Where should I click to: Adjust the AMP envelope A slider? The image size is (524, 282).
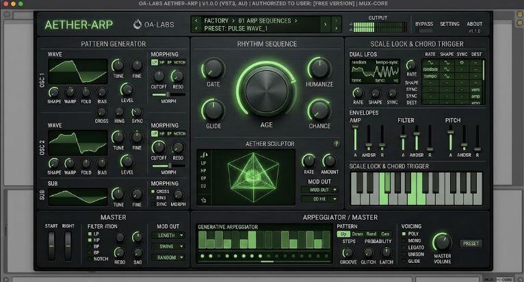tap(355, 138)
